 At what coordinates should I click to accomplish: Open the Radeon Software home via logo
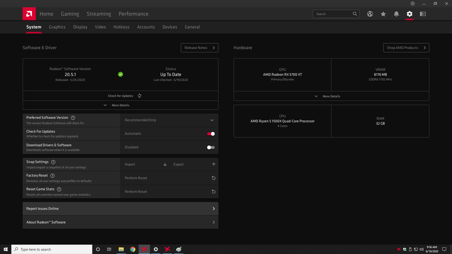(29, 14)
